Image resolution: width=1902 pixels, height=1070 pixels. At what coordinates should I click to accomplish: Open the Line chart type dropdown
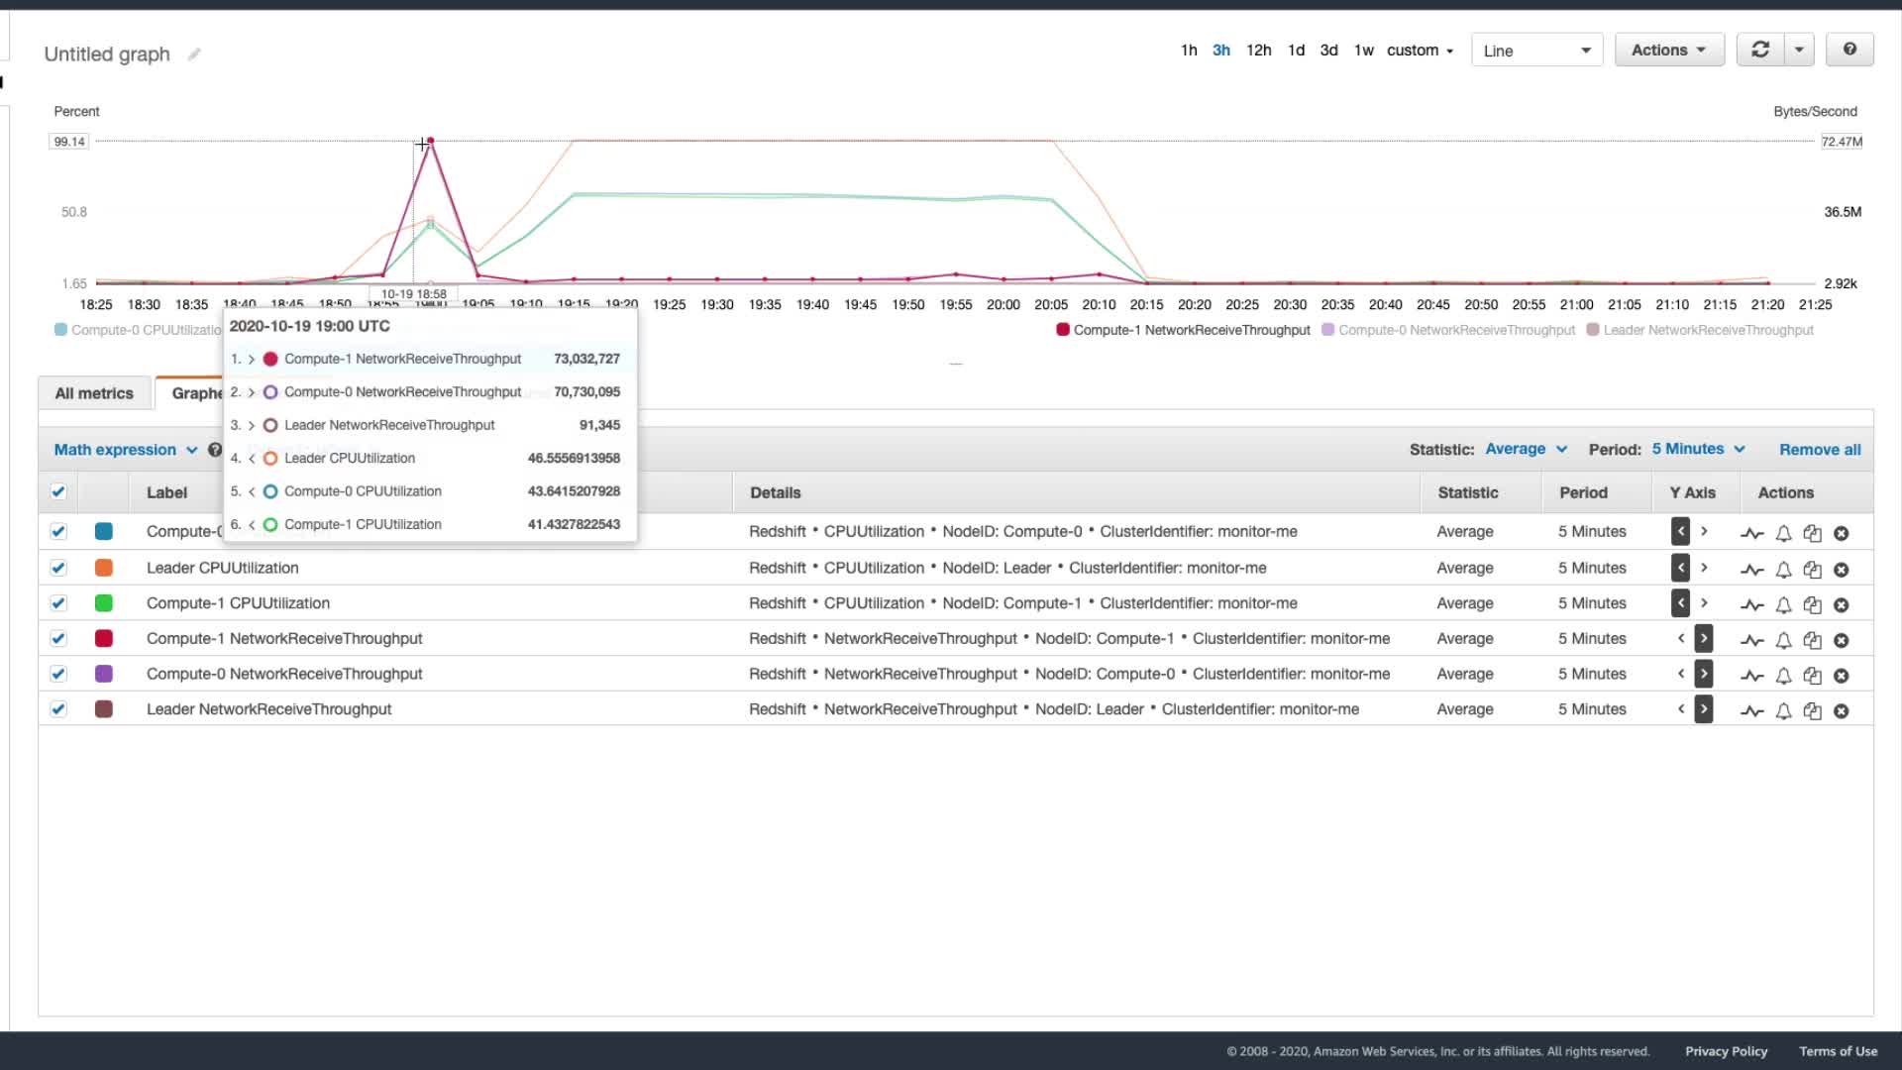(1536, 51)
